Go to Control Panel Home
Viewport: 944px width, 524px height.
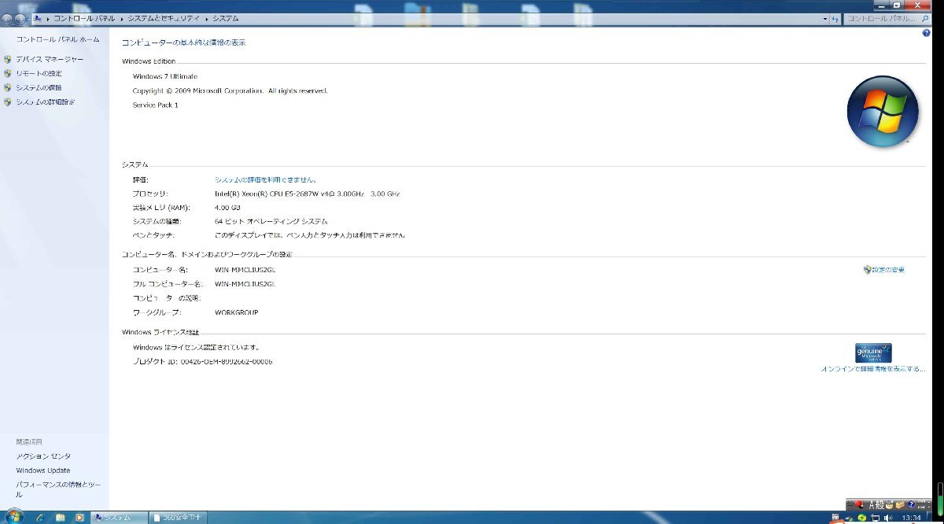tap(57, 39)
